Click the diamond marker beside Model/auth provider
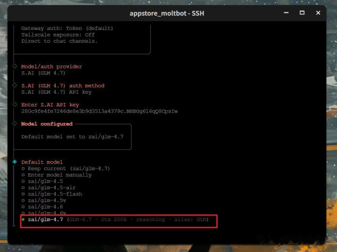 (15, 67)
